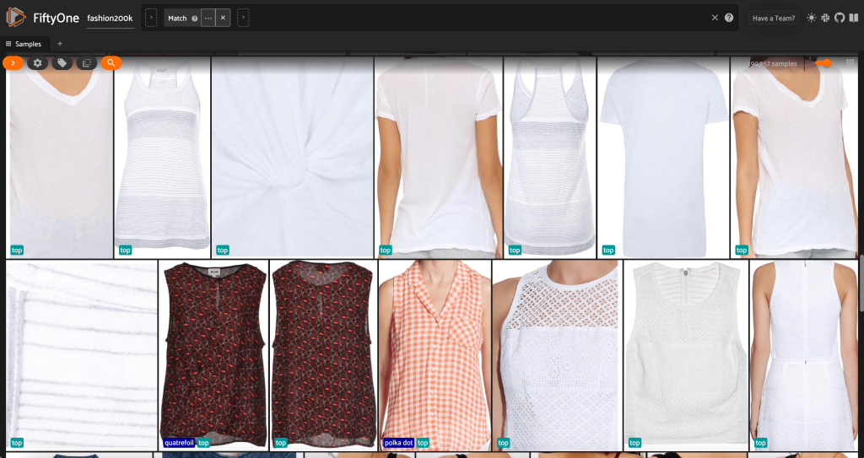Open the flat white eyelet top with zipper

pyautogui.click(x=687, y=355)
